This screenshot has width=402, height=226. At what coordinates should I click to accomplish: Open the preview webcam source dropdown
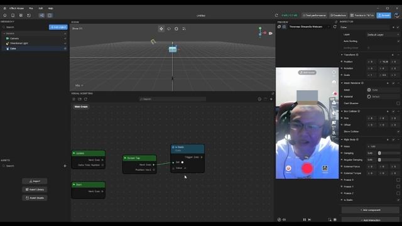click(309, 26)
